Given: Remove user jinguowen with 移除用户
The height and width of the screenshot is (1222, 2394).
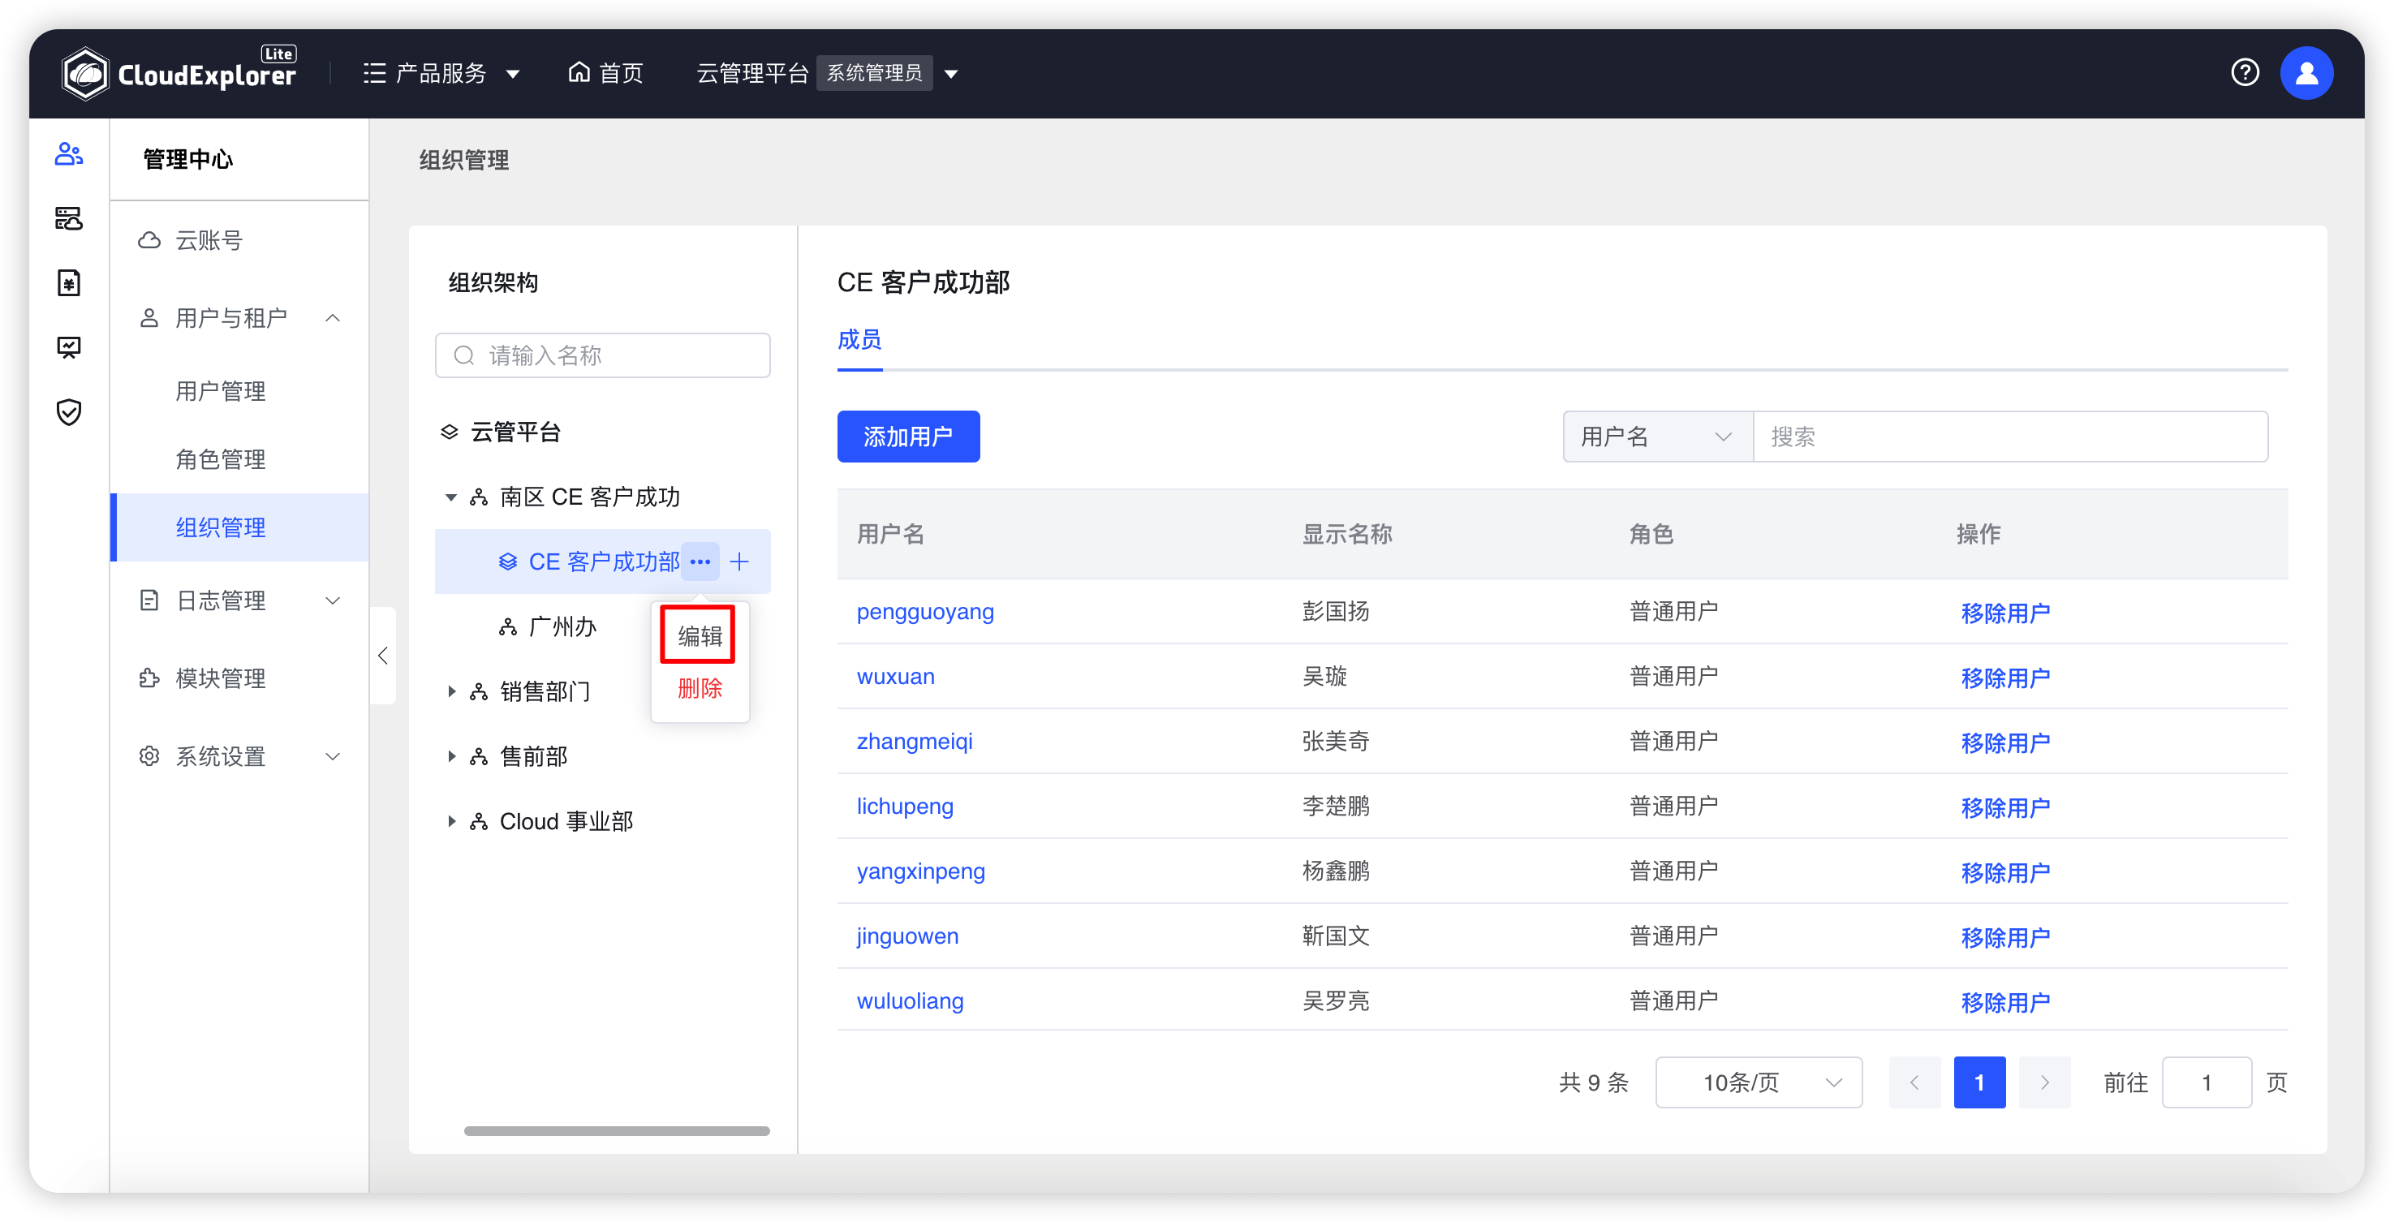Looking at the screenshot, I should pos(2004,938).
